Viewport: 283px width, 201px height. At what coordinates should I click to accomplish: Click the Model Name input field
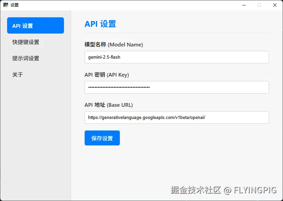[x=177, y=57]
